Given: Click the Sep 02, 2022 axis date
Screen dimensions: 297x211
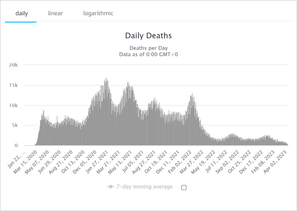Looking at the screenshot, I should pyautogui.click(x=227, y=162).
